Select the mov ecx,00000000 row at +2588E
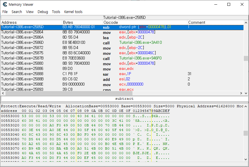This screenshot has width=249, height=167. (x=122, y=84)
